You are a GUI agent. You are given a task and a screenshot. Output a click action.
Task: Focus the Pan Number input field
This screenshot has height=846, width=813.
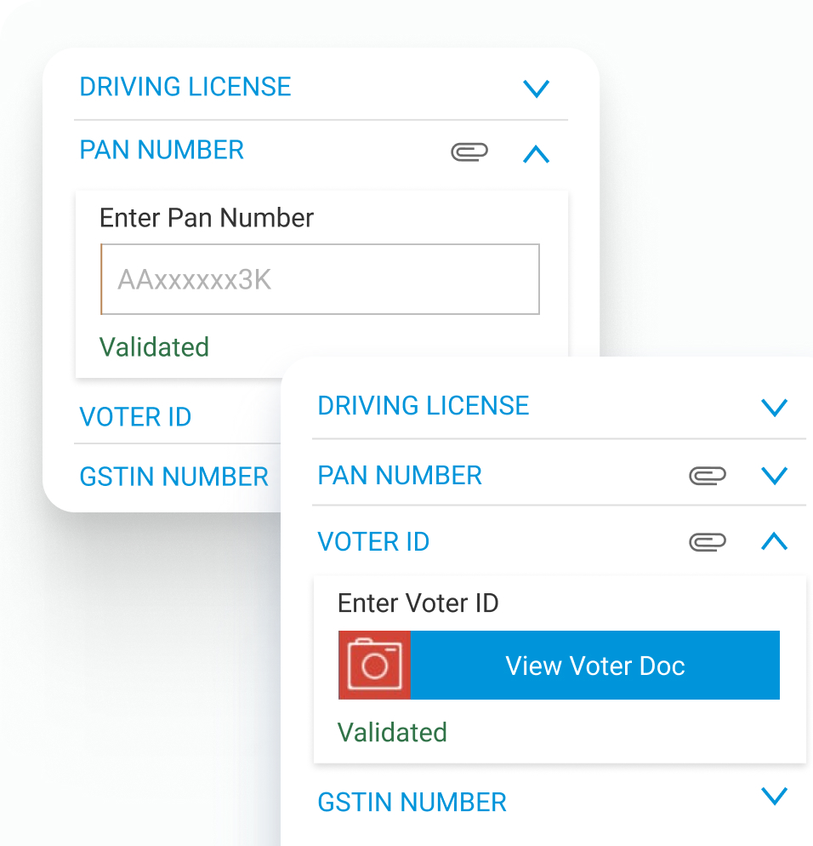click(320, 279)
